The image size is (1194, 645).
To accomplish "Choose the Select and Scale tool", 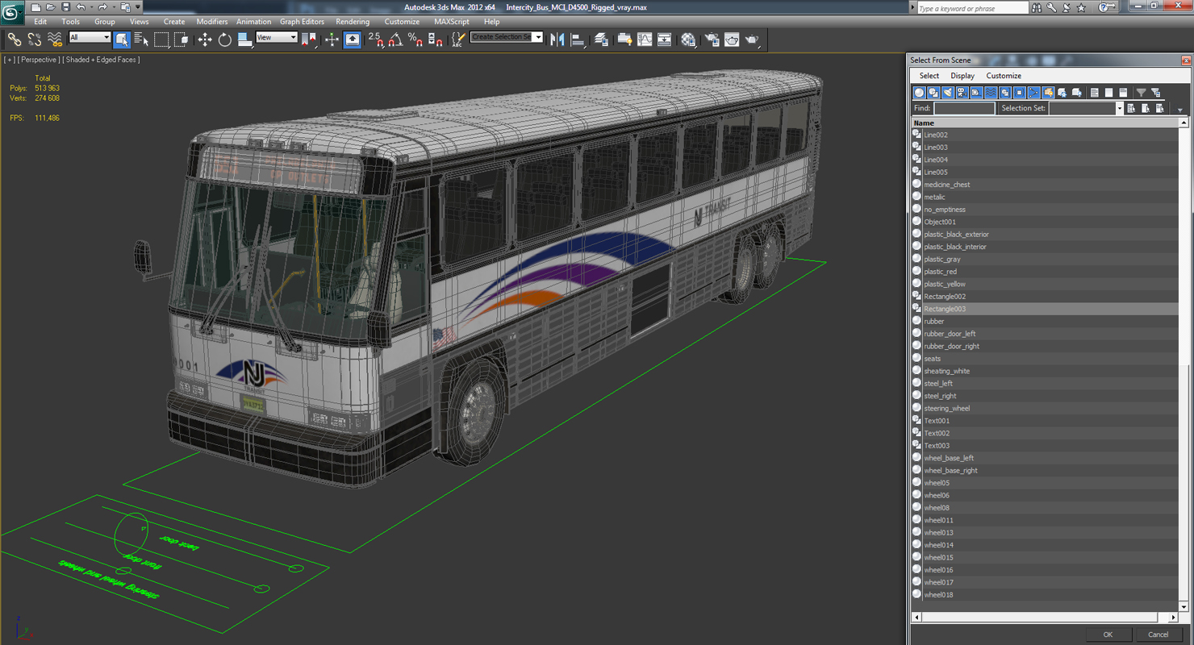I will tap(244, 39).
